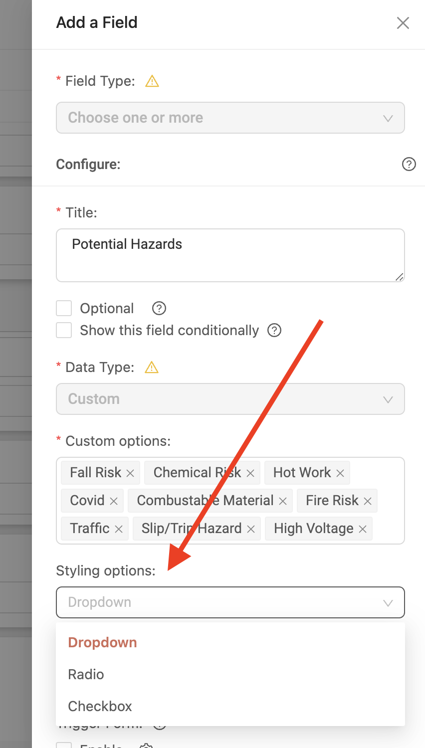Remove the Fall Risk option tag
The height and width of the screenshot is (748, 425).
tap(130, 473)
